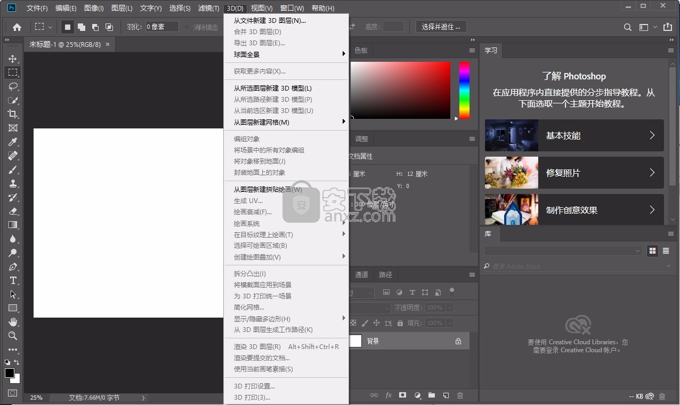Select the Zoom tool in the toolbox
Screen dimensions: 680x405
(x=13, y=336)
